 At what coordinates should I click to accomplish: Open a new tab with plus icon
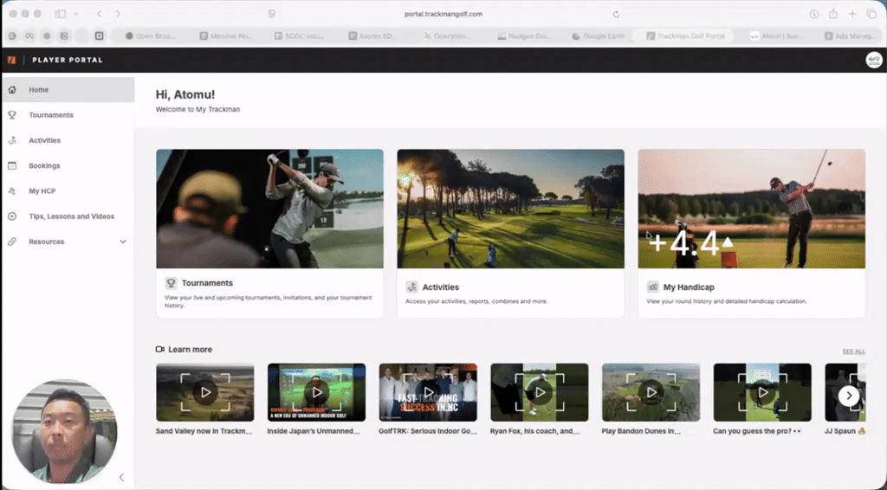852,14
